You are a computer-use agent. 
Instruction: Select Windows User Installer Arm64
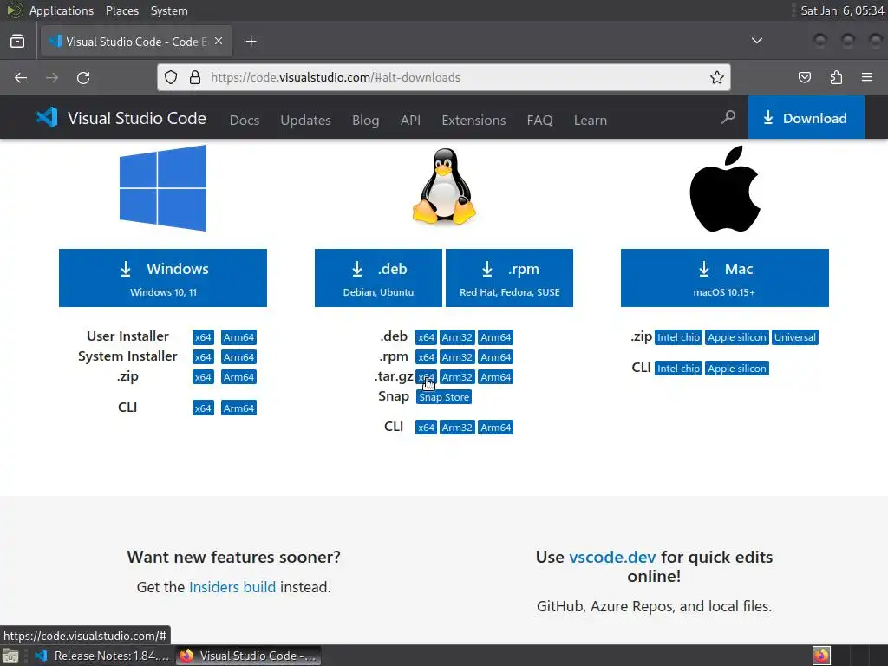[238, 337]
